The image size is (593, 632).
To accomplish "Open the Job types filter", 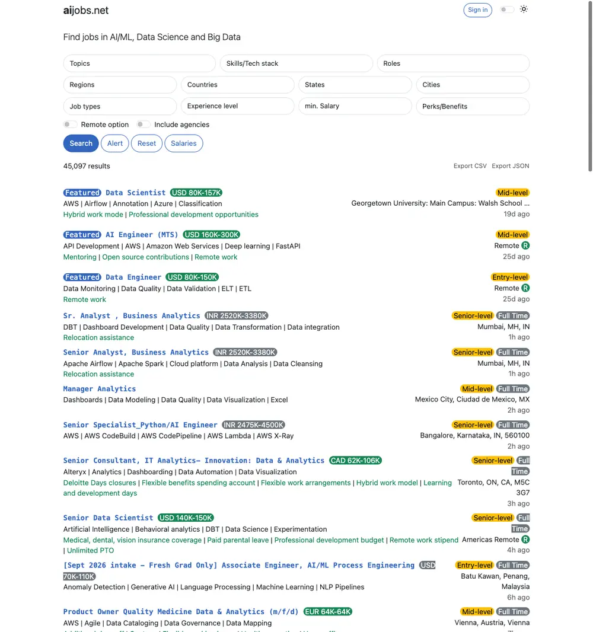I will [120, 106].
